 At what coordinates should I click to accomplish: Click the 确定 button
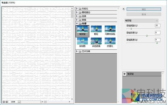[x=144, y=9]
